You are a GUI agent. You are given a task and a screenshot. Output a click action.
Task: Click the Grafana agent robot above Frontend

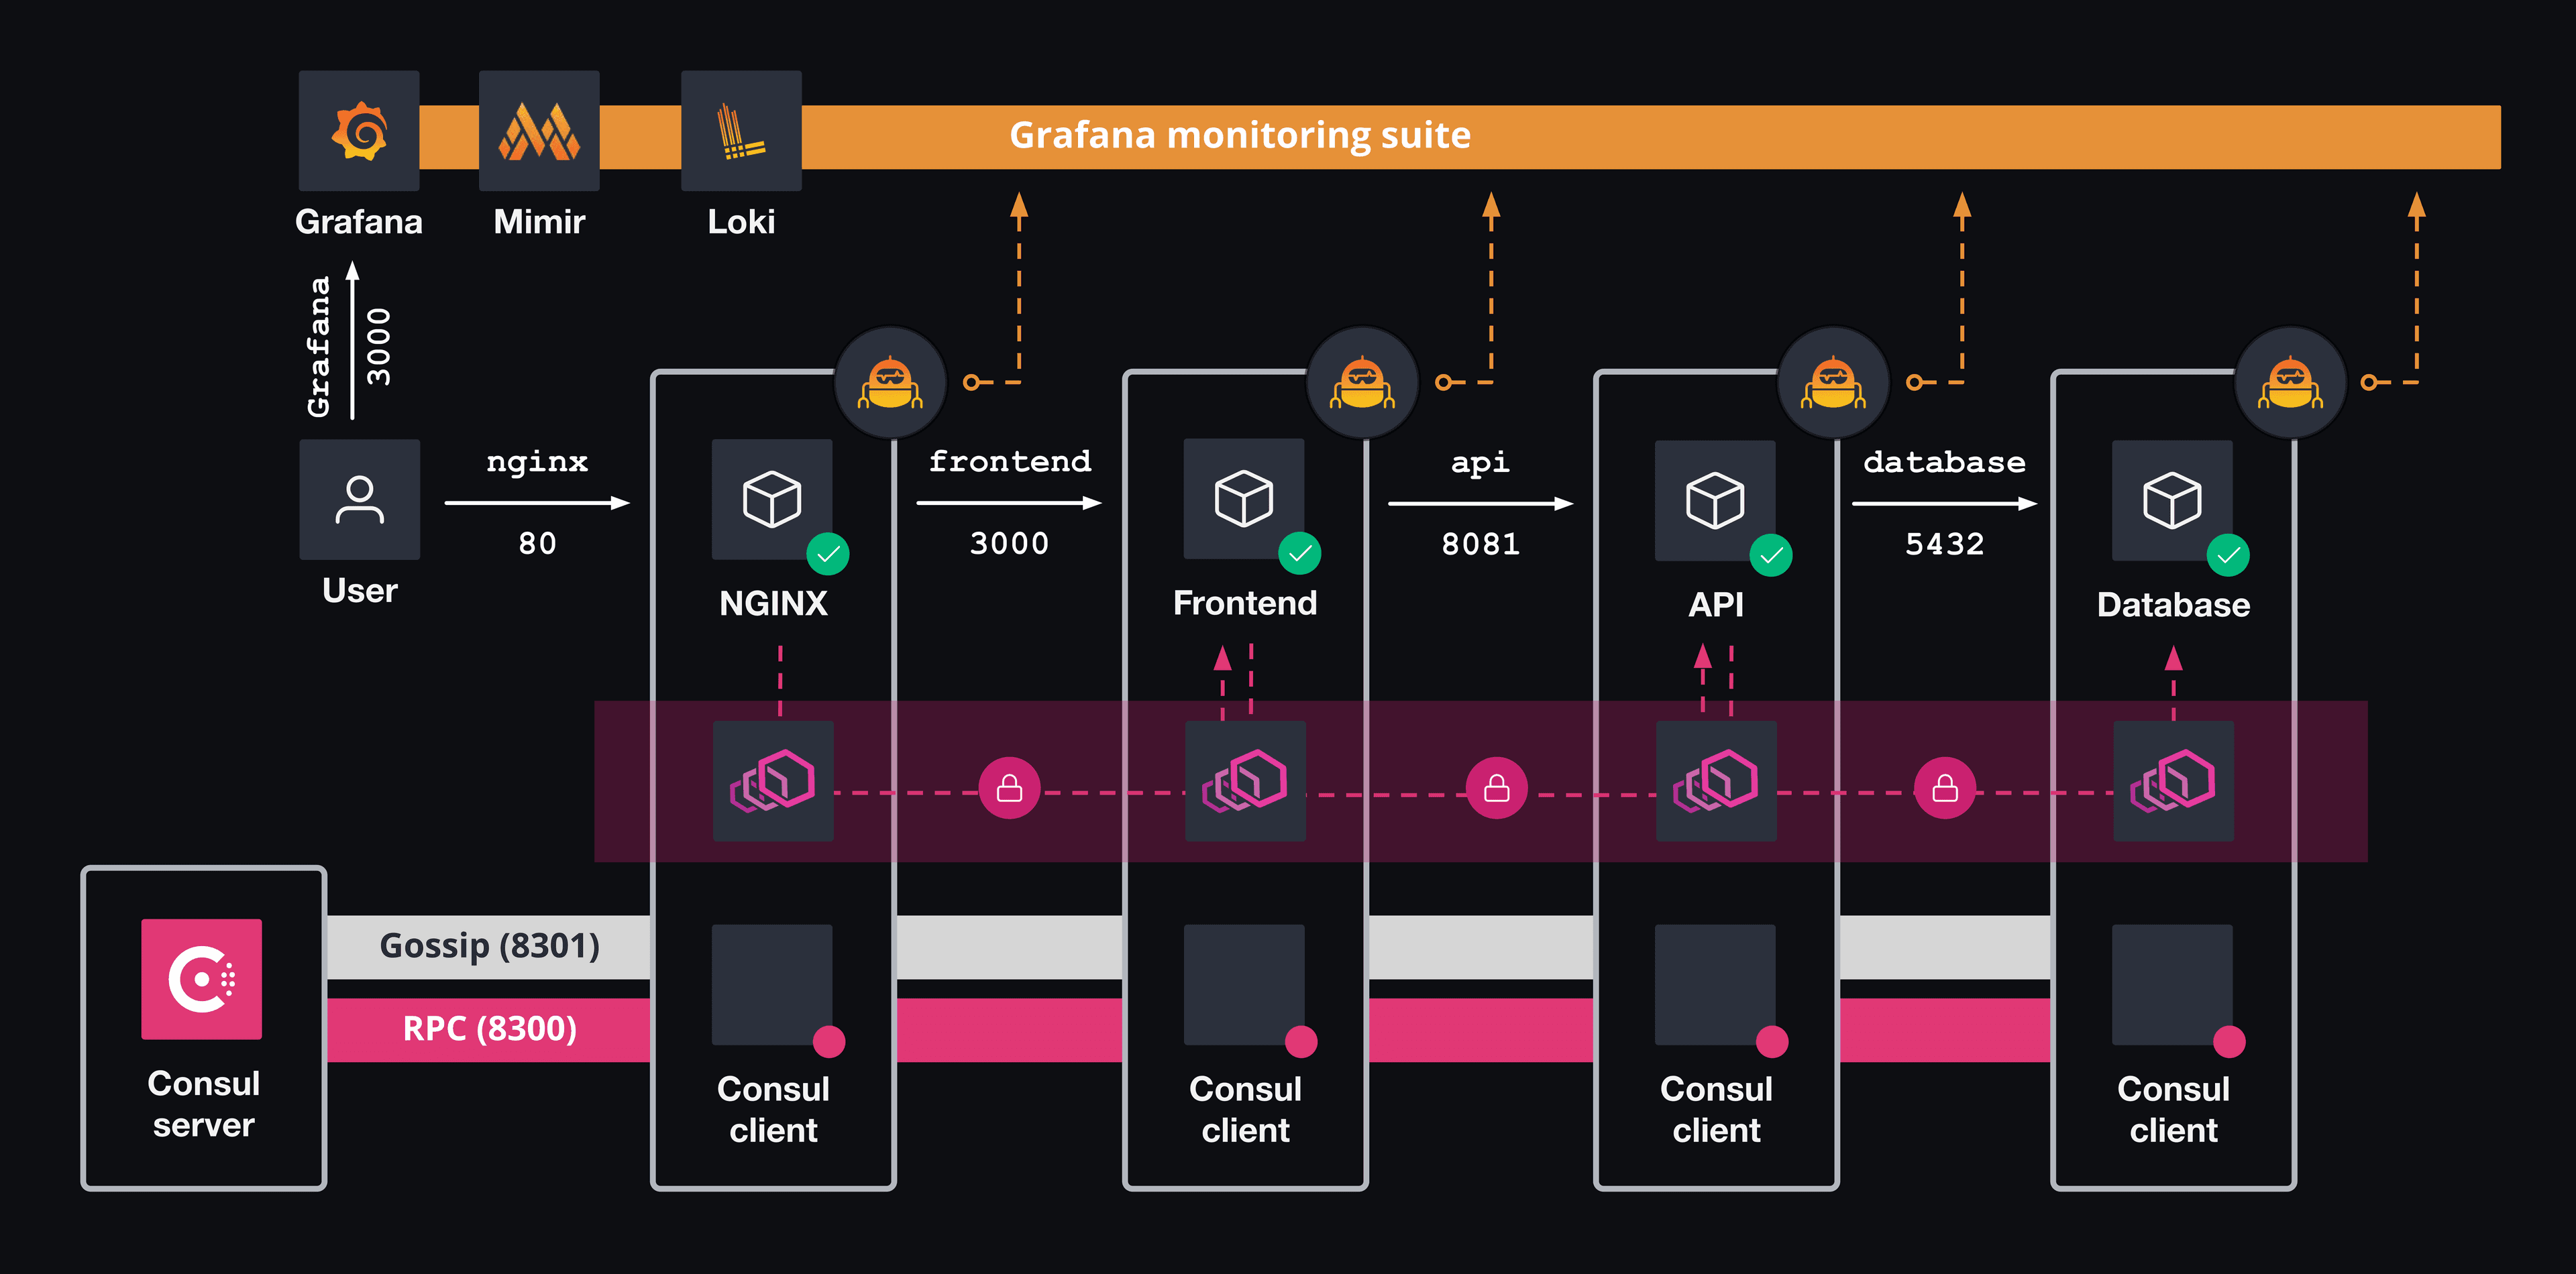1362,384
